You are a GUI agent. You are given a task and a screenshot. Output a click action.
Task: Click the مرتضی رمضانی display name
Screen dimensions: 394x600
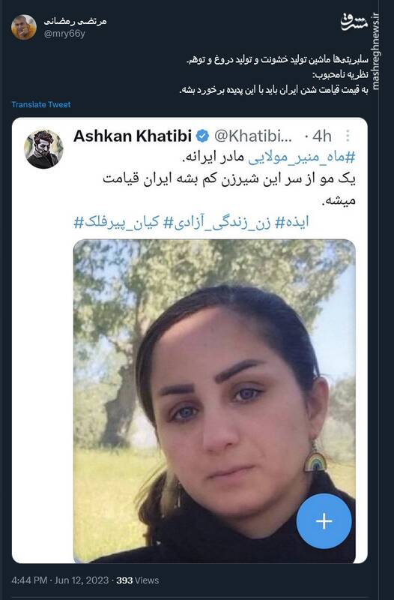(x=75, y=21)
